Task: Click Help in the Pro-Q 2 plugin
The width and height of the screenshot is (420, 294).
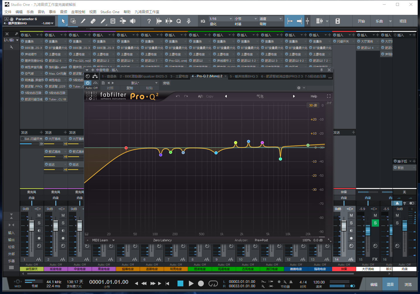Action: pos(314,96)
